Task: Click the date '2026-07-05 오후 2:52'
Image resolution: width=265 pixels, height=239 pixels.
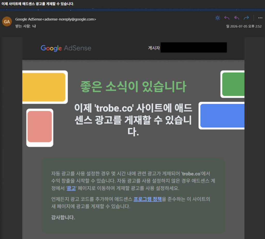Action: (x=246, y=26)
